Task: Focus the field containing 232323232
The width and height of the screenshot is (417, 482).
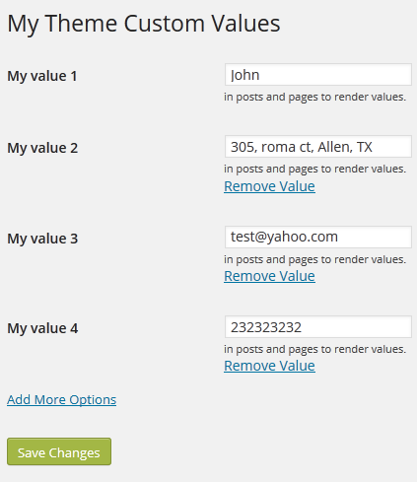Action: coord(318,327)
